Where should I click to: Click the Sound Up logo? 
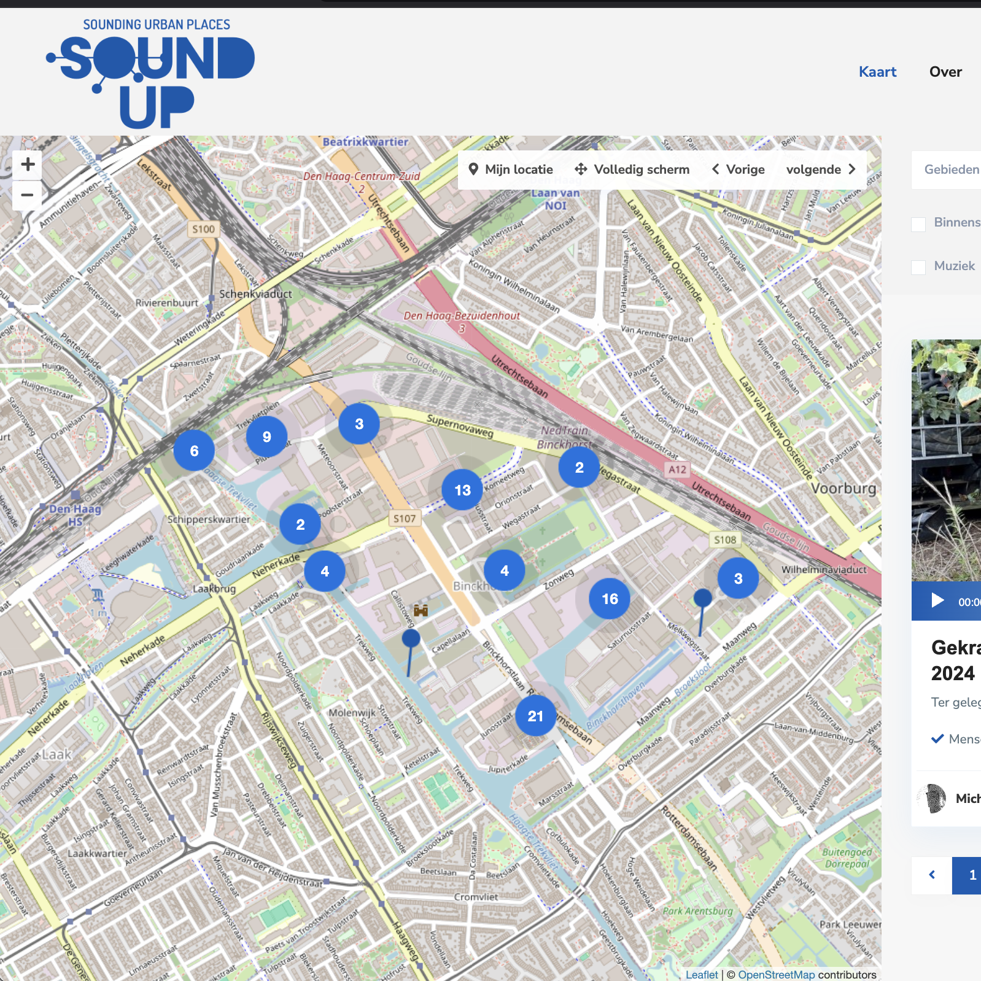pos(151,74)
